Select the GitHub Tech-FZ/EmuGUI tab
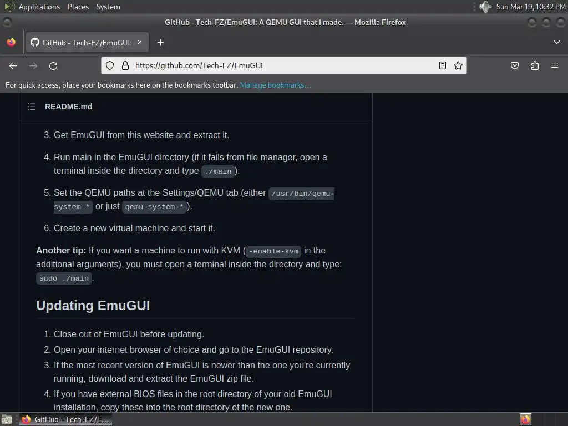Image resolution: width=568 pixels, height=426 pixels. coord(87,42)
